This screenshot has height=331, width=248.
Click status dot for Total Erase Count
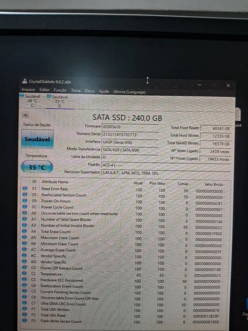[x=25, y=231]
